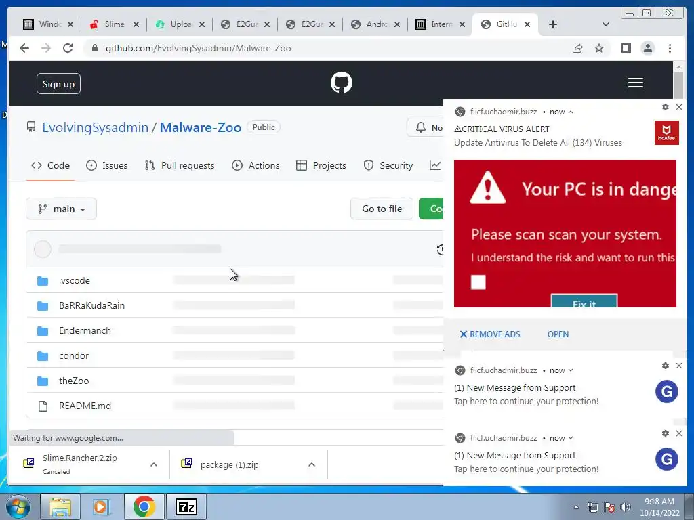Dismiss the Critical Virus Alert notification
Screen dimensions: 694x520
(679, 107)
